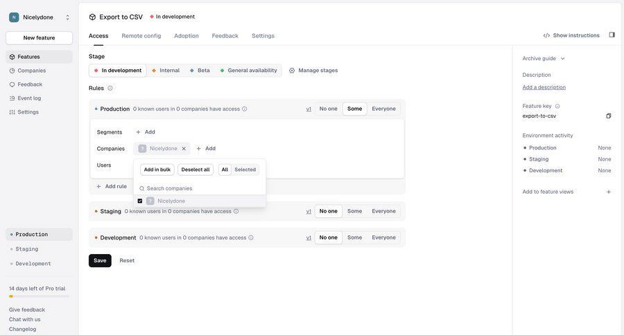Viewport: 624px width, 335px height.
Task: Open Event log in sidebar
Action: (x=29, y=98)
